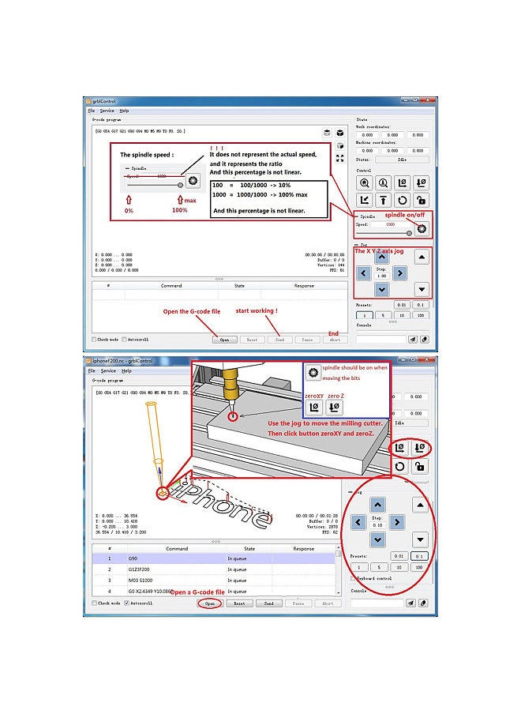This screenshot has height=714, width=521.
Task: Click Zero Z icon in top window Control panel
Action: [422, 183]
